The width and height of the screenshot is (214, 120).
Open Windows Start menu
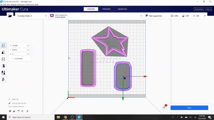tap(3, 117)
